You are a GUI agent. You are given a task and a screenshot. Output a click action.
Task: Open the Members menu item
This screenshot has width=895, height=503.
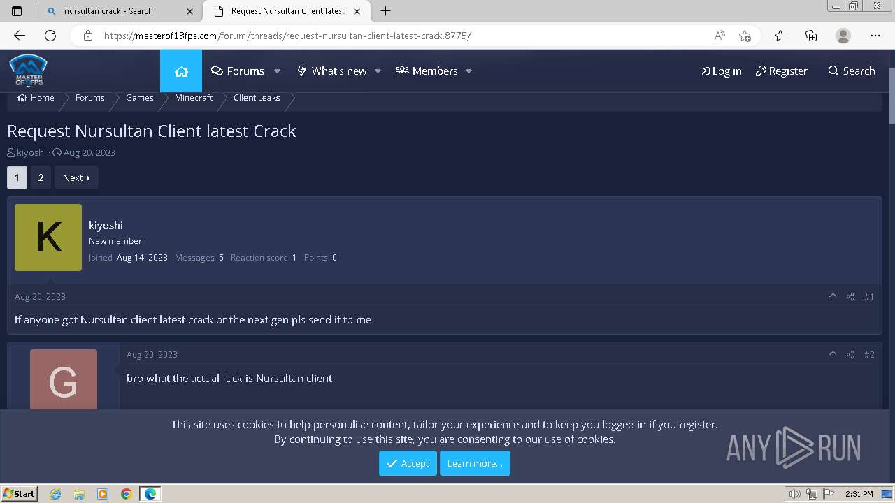point(427,71)
